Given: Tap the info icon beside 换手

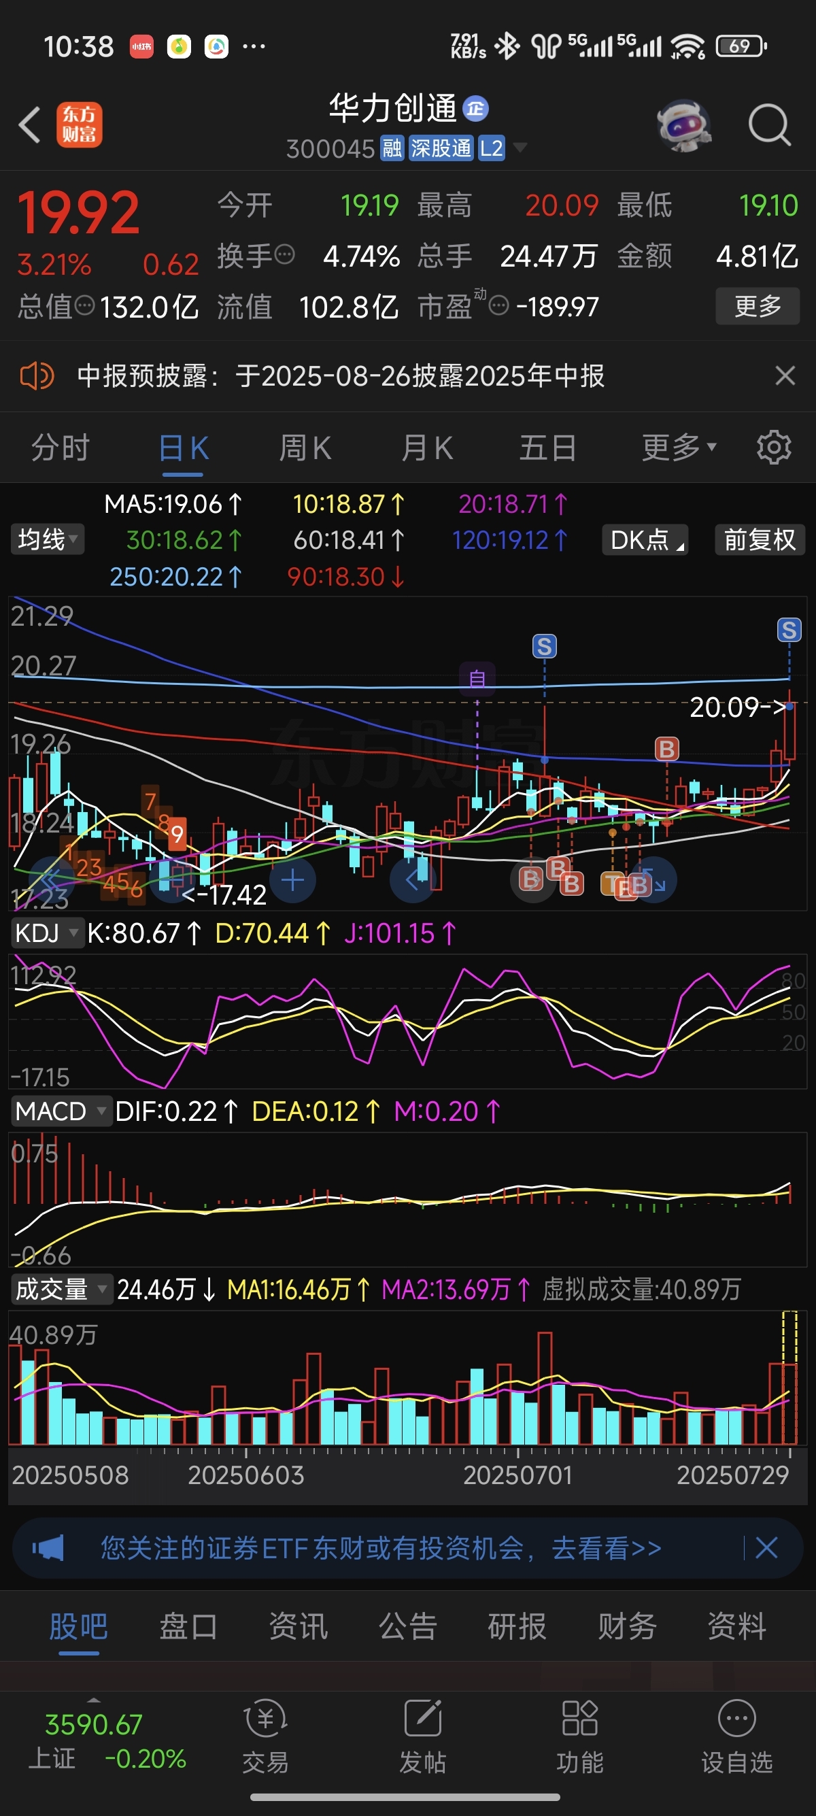Looking at the screenshot, I should pyautogui.click(x=284, y=254).
